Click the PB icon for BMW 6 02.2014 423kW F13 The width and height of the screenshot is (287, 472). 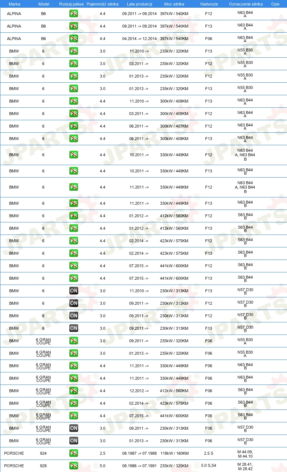tap(74, 254)
